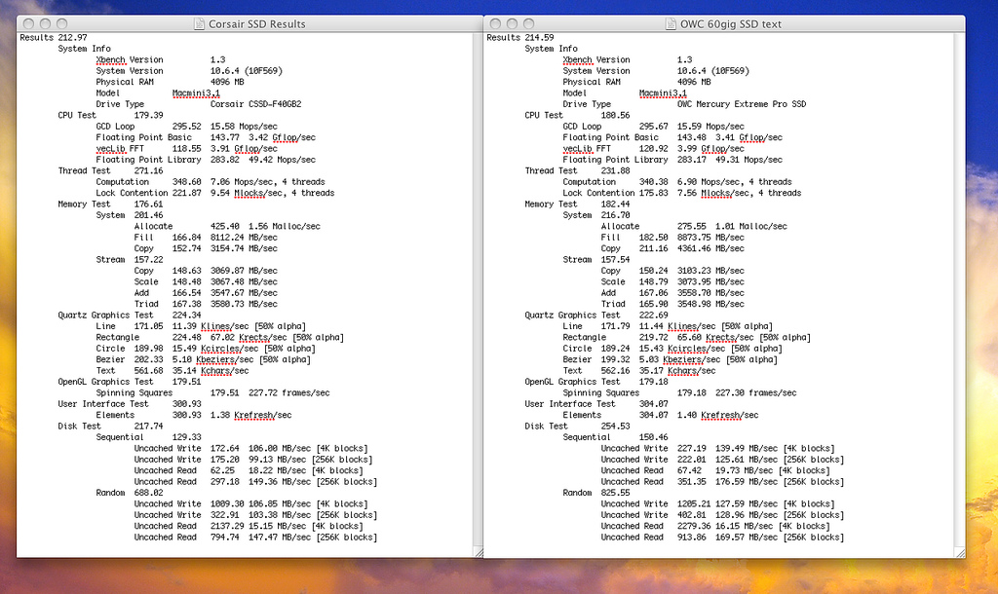Image resolution: width=998 pixels, height=594 pixels.
Task: Click 'Results 214.59' in the OWC window
Action: [520, 38]
